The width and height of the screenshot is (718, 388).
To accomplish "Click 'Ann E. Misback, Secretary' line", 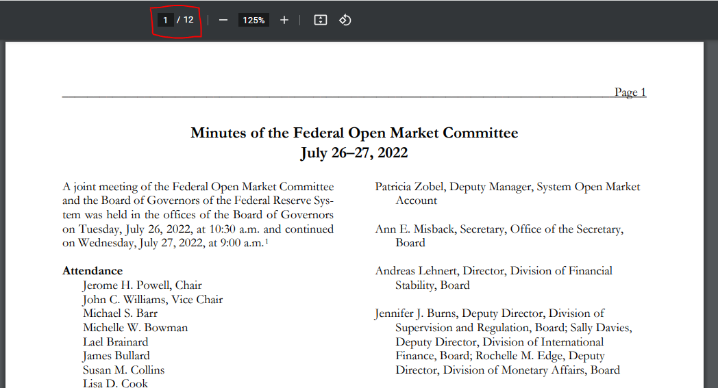I will [x=499, y=229].
